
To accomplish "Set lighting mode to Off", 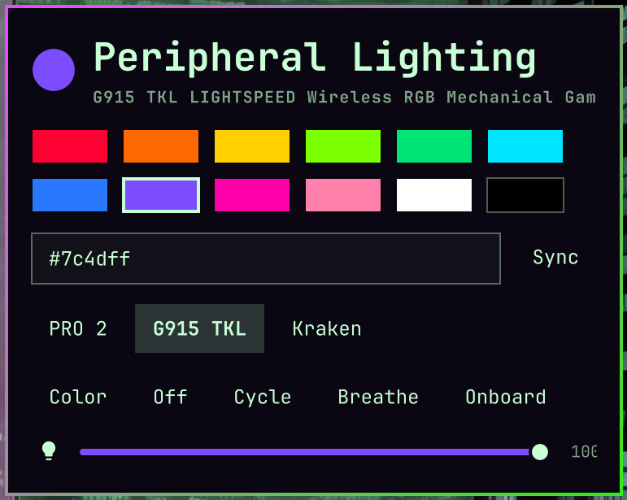I will [x=170, y=397].
